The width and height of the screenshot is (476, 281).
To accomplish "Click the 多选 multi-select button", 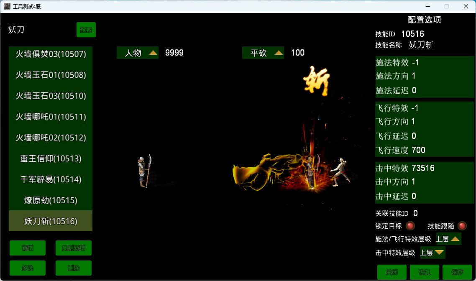I will (28, 268).
